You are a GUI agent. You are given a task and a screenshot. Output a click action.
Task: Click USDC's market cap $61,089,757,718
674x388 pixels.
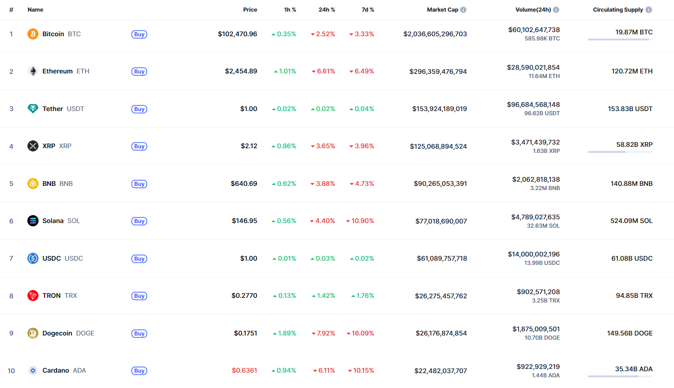[442, 258]
